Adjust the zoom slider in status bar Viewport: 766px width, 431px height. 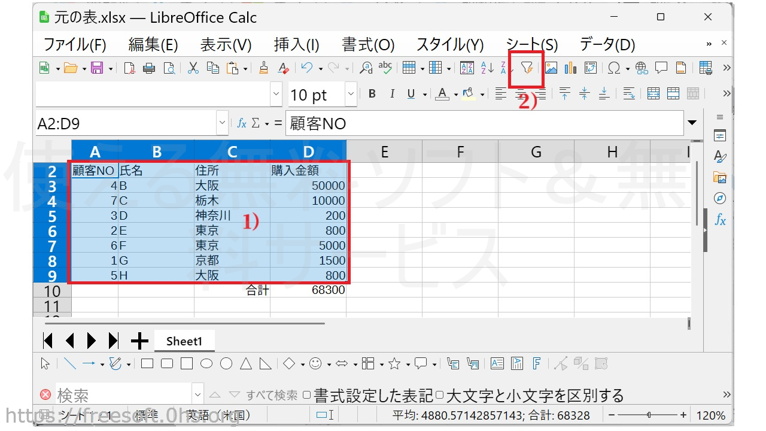tap(649, 415)
